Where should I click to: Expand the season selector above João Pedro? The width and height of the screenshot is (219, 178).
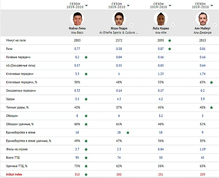[x=128, y=5]
